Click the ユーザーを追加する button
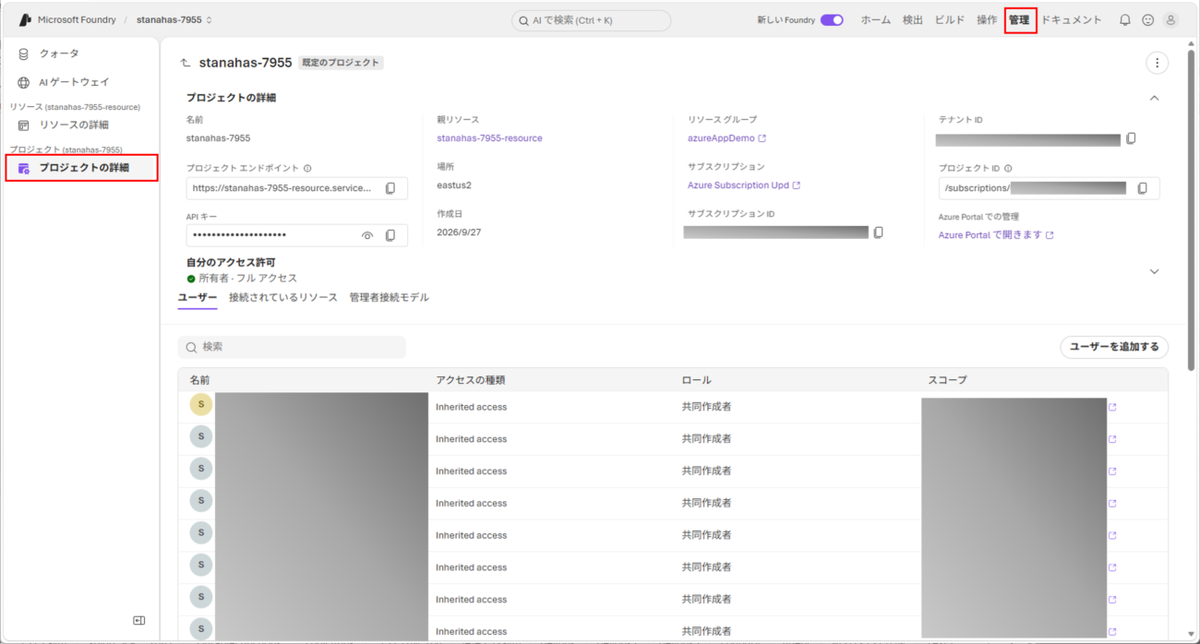Screen dimensions: 1200x644 1114,347
